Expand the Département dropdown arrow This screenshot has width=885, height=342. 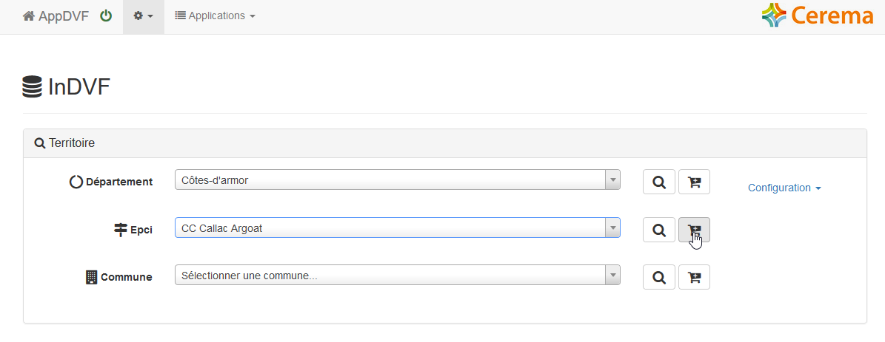point(612,180)
